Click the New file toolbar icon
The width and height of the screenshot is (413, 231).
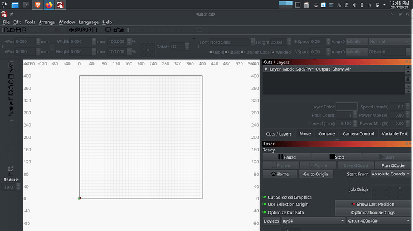7,30
